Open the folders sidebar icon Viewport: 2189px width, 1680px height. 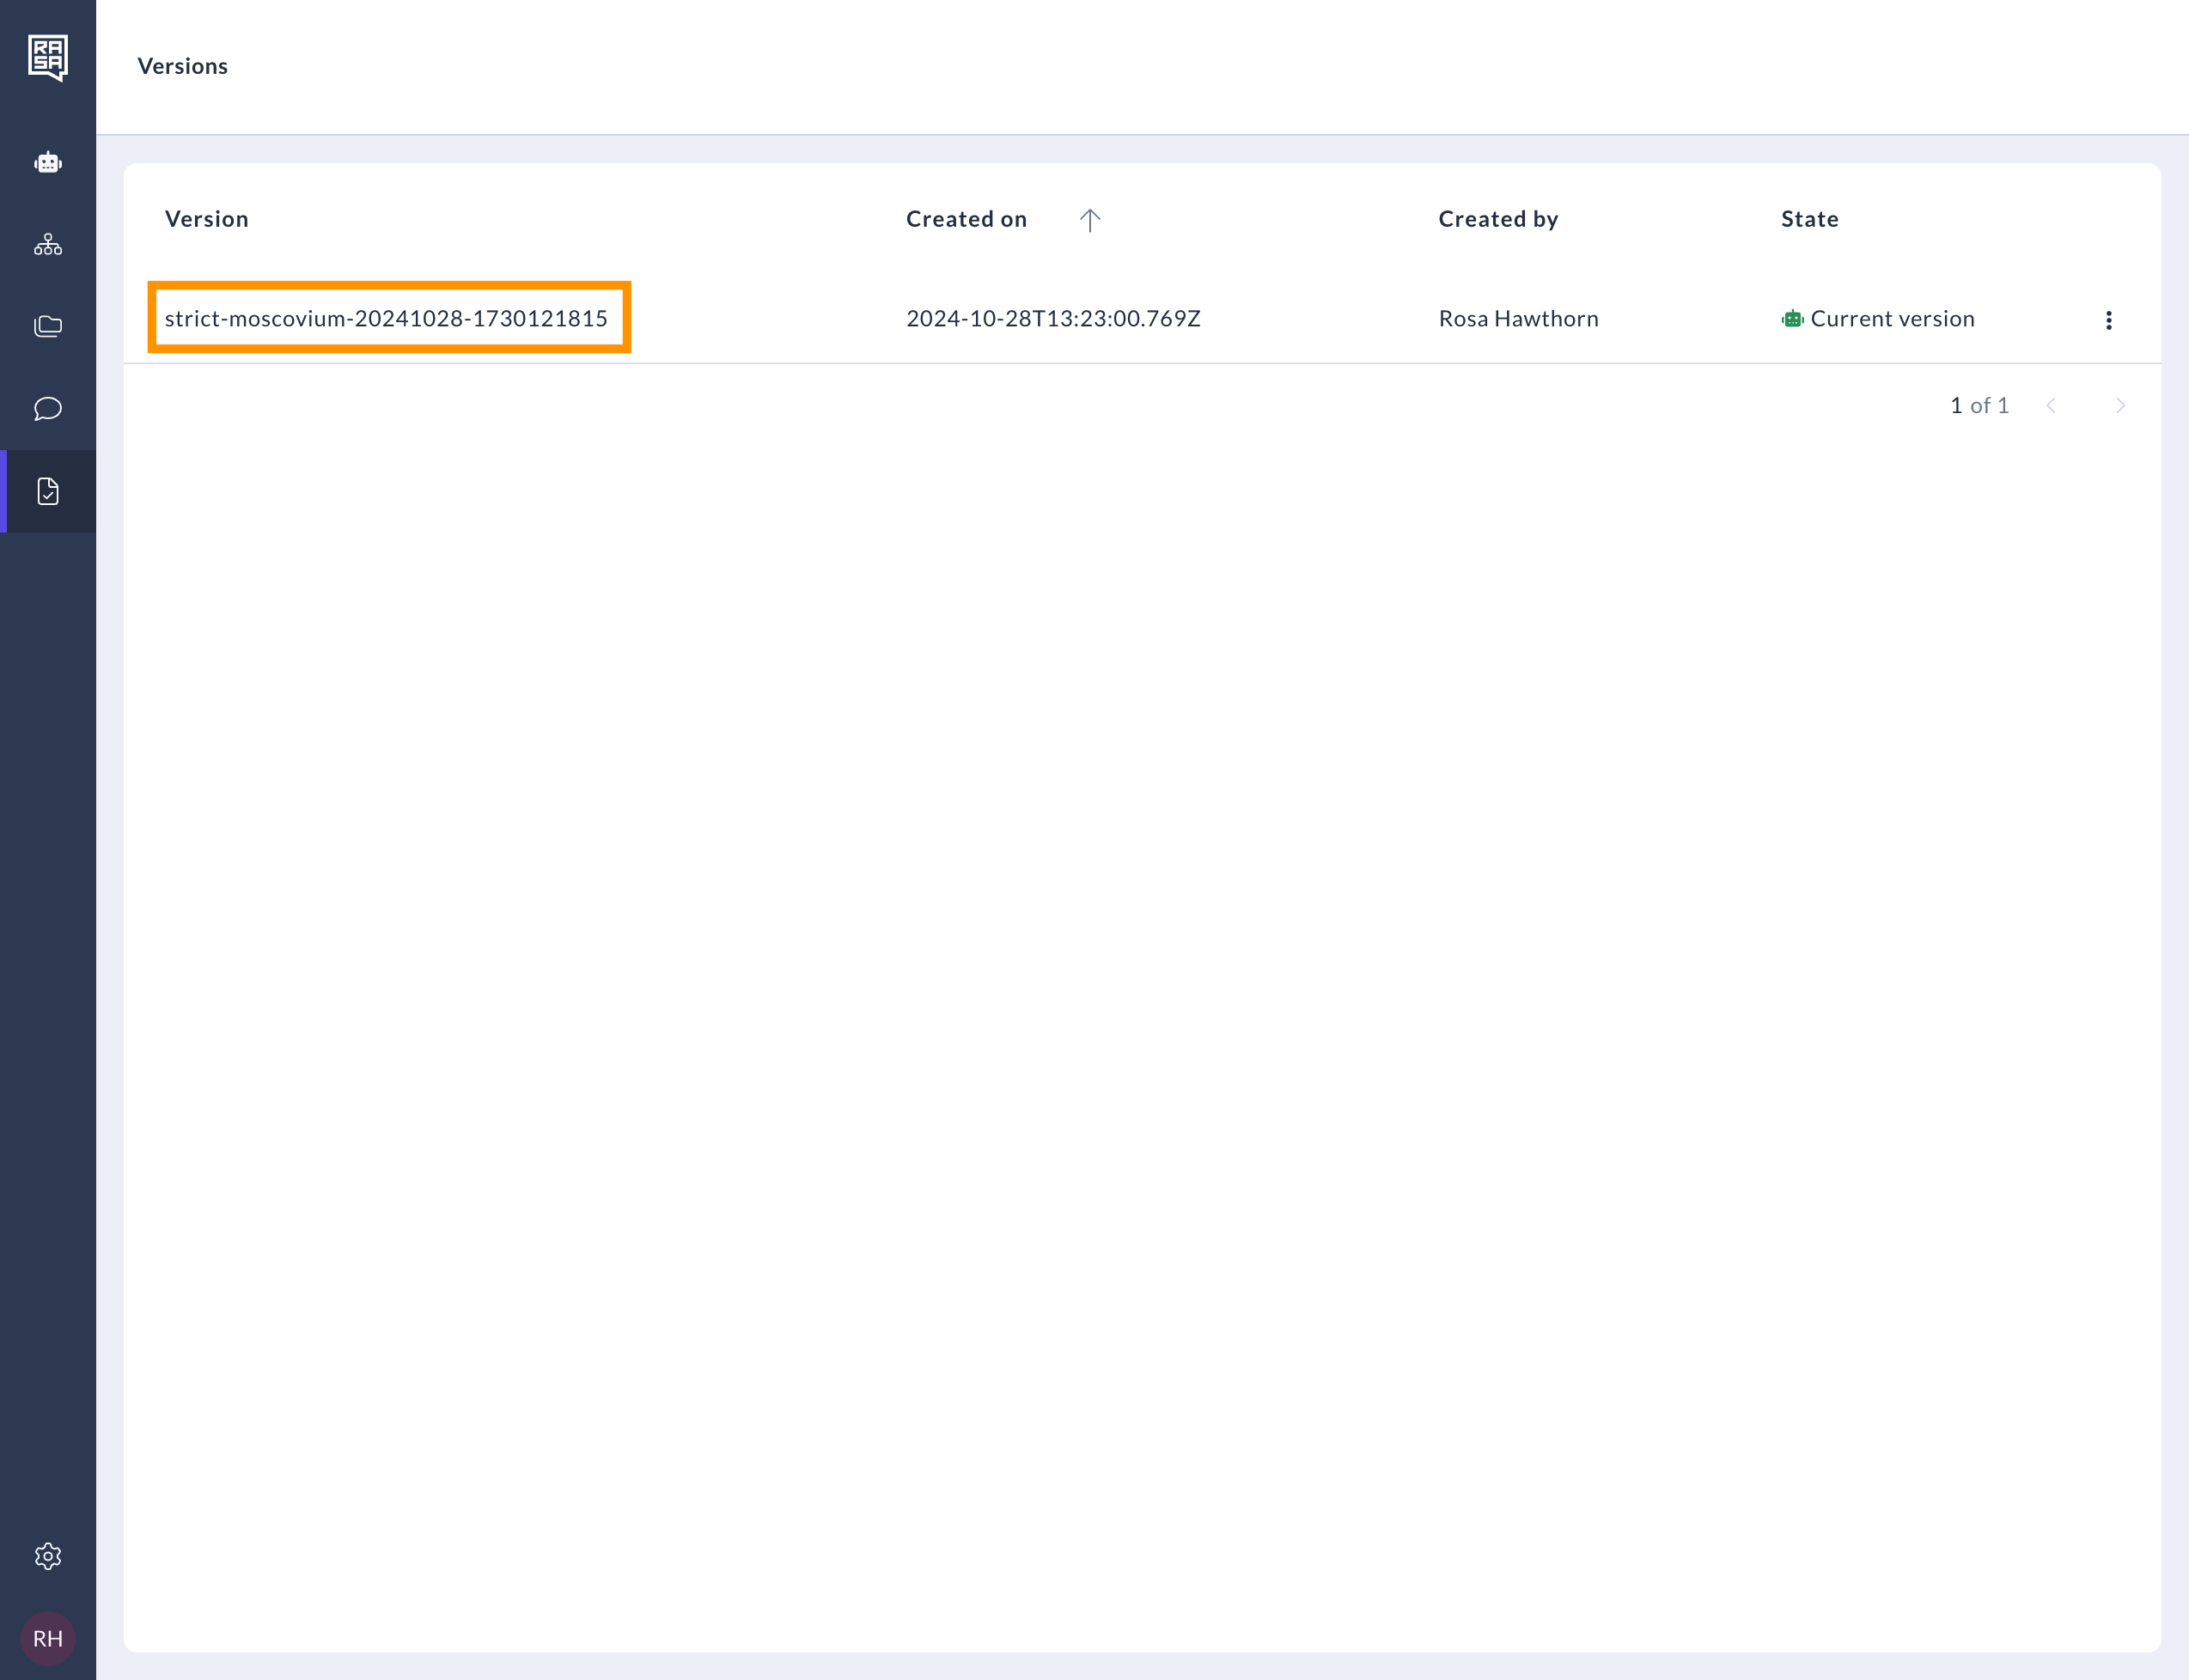tap(48, 326)
